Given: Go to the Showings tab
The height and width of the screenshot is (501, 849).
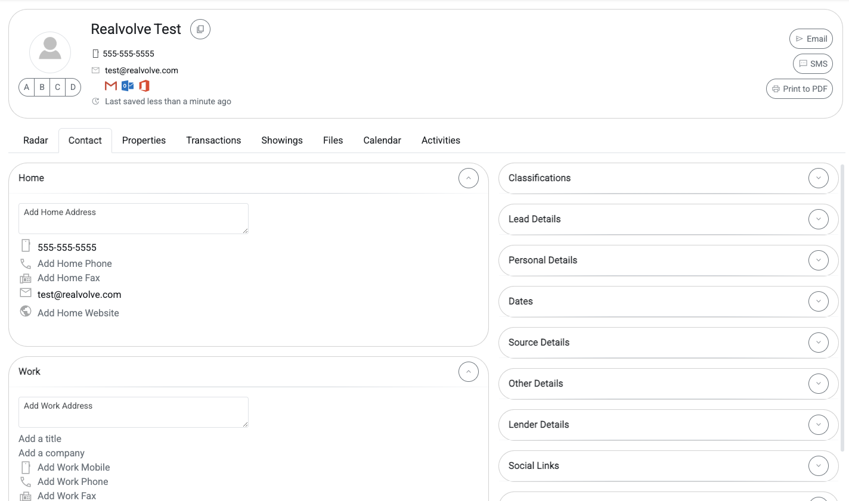Looking at the screenshot, I should pos(282,141).
